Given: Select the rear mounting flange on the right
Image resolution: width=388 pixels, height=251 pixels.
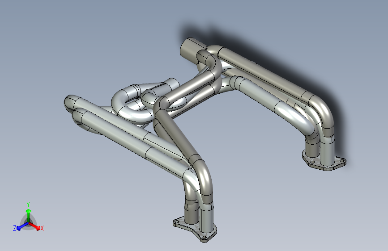Looking at the screenshot, I should tap(324, 162).
